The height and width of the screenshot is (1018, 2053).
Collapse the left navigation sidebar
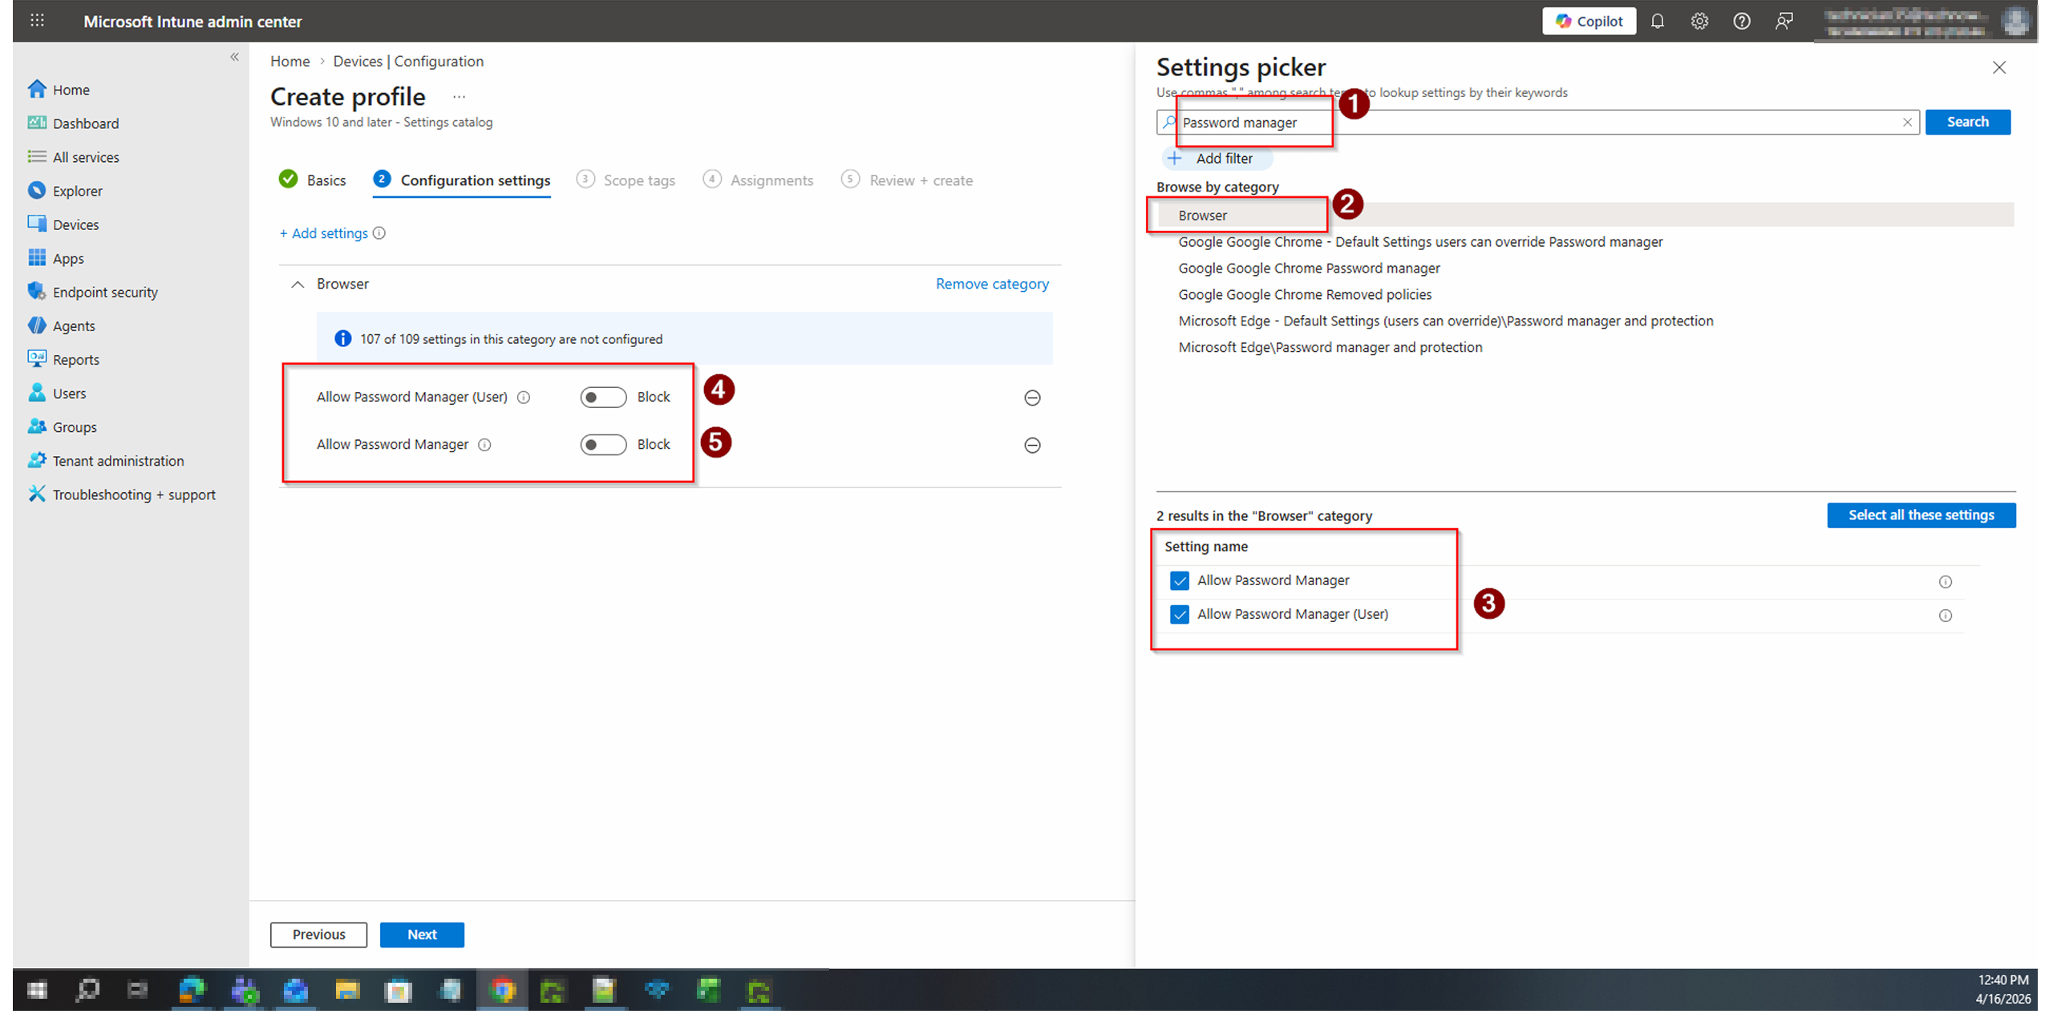(234, 57)
